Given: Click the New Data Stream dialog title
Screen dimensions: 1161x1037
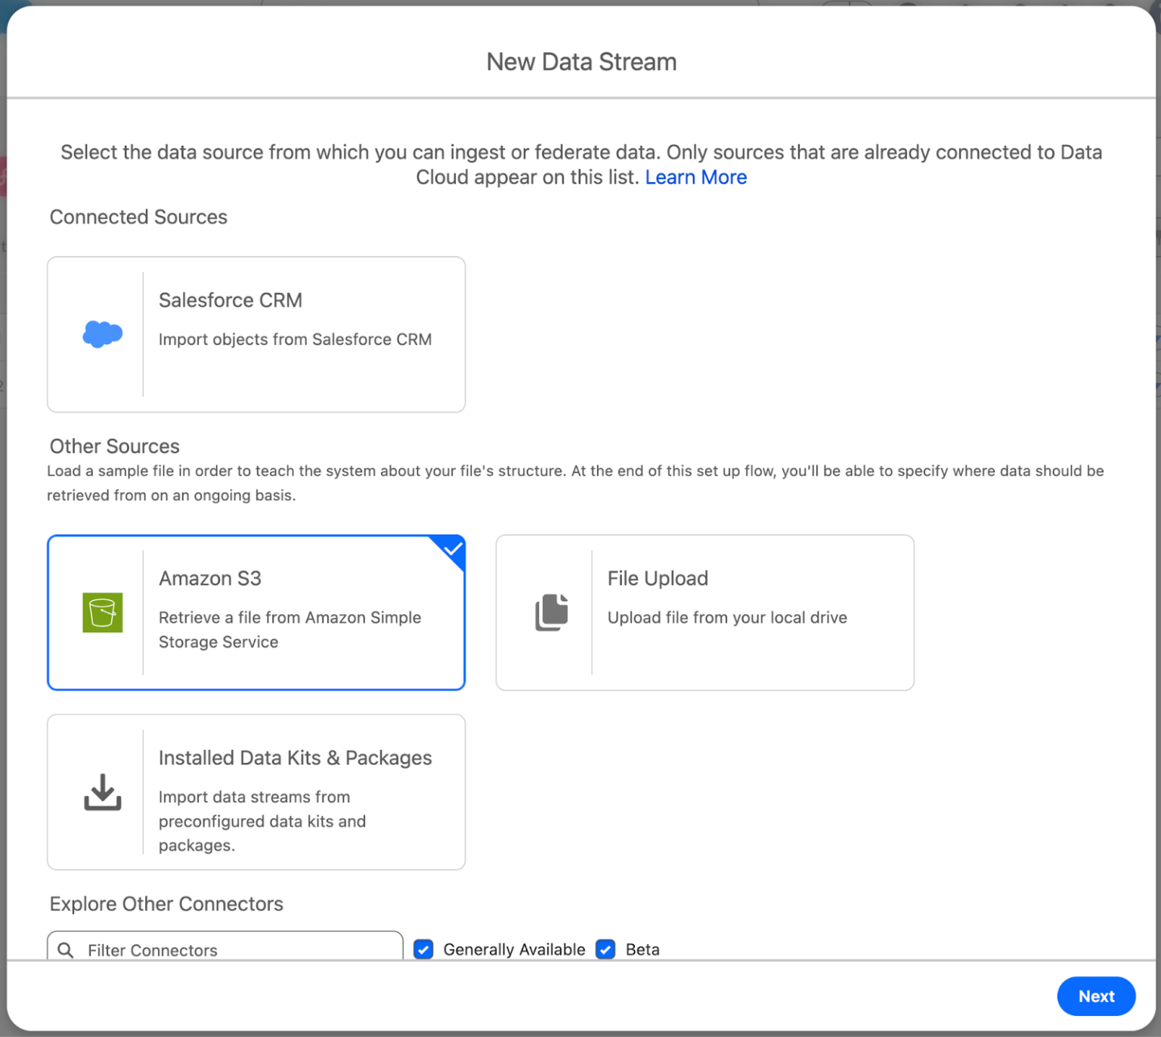Looking at the screenshot, I should point(581,62).
